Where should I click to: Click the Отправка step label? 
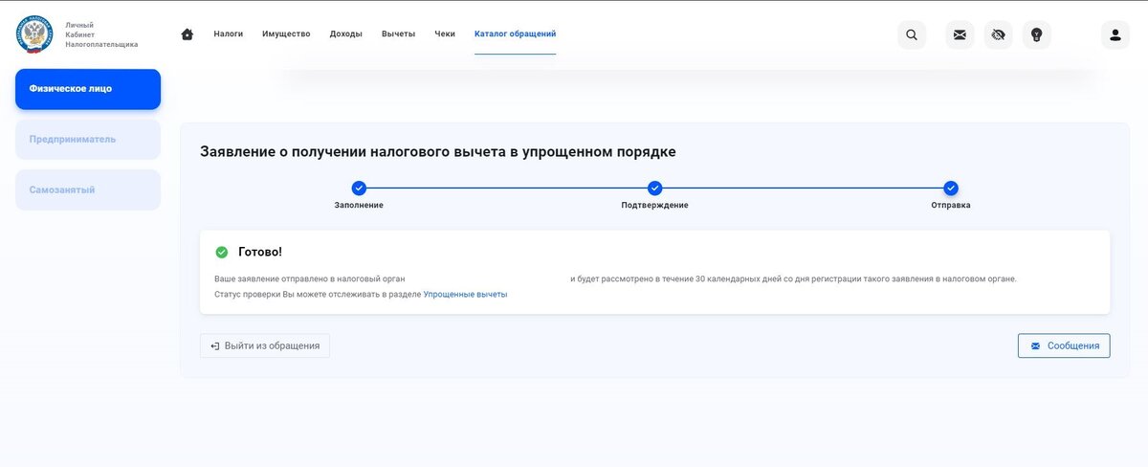(951, 206)
